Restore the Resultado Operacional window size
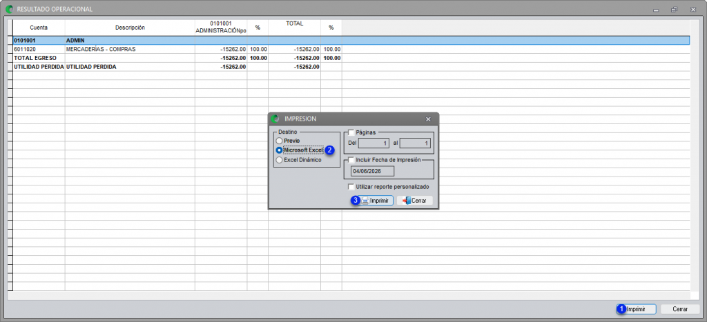707x322 pixels. (x=675, y=9)
